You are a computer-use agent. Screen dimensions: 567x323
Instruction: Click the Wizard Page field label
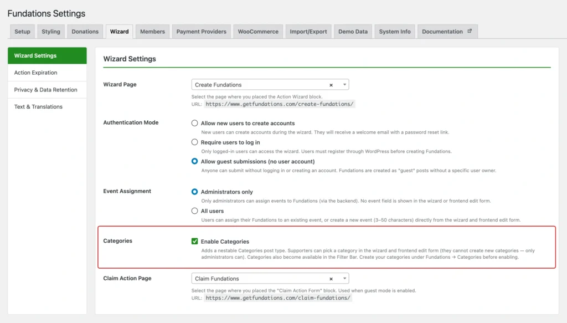point(120,85)
